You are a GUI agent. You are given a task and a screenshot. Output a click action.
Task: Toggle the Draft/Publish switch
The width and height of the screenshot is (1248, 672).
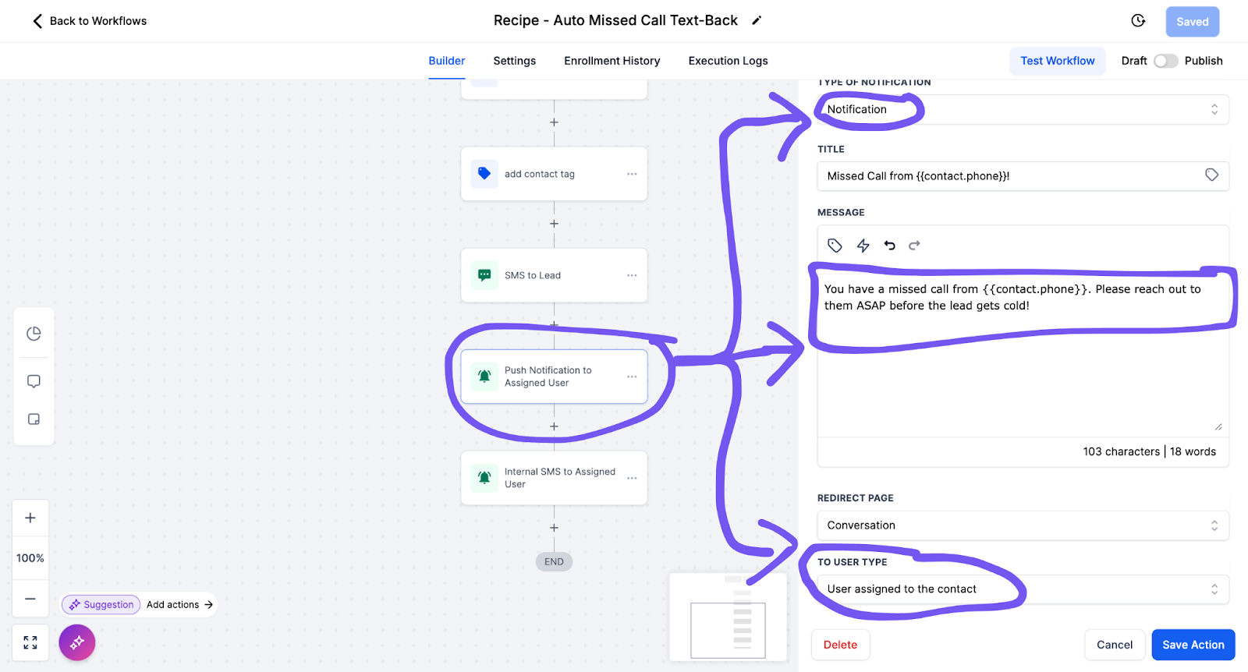(x=1166, y=61)
